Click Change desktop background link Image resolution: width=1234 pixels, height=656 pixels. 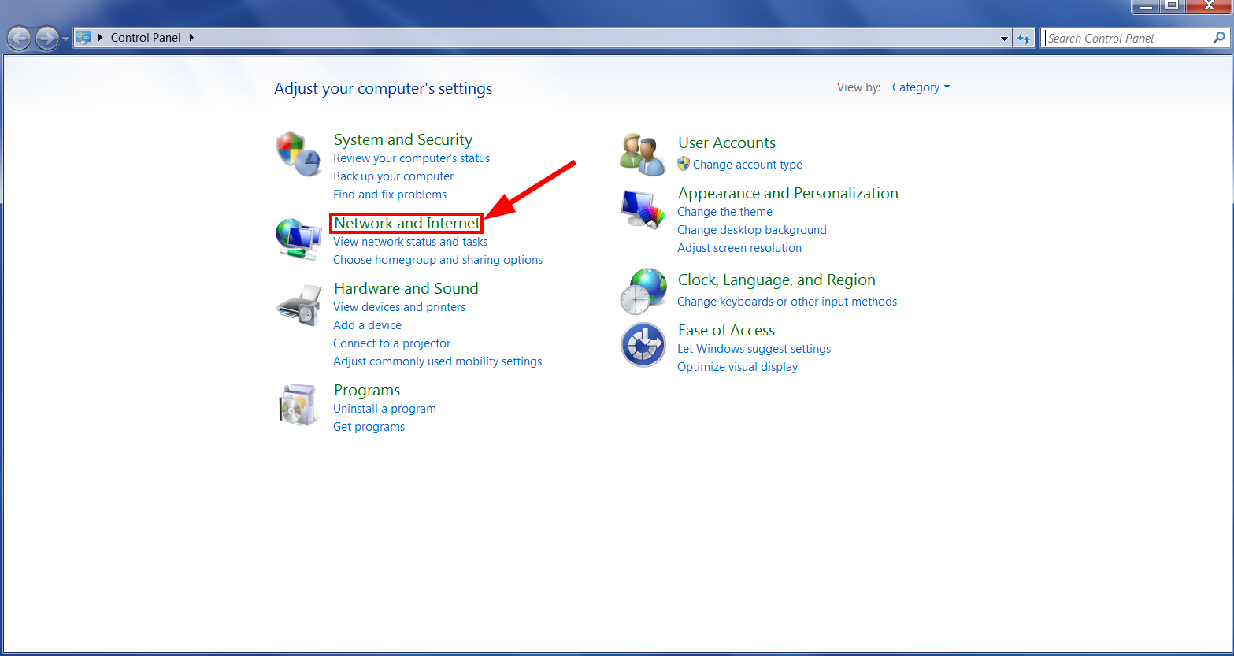coord(751,230)
